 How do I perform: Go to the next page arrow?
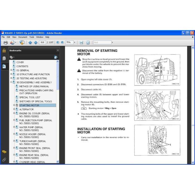click(36, 43)
